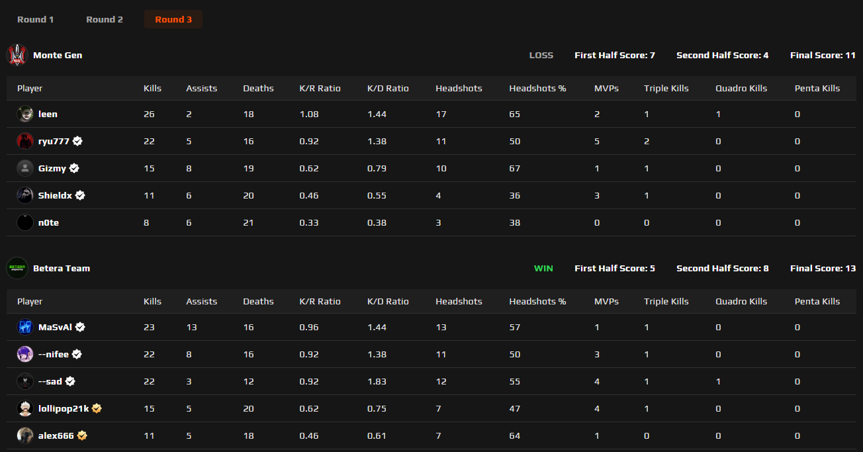Click the K/D Ratio header in Betera table
Image resolution: width=863 pixels, height=452 pixels.
tap(388, 301)
